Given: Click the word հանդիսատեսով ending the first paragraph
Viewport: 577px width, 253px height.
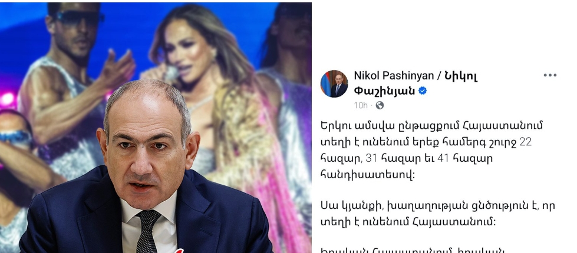Looking at the screenshot, I should (x=368, y=174).
